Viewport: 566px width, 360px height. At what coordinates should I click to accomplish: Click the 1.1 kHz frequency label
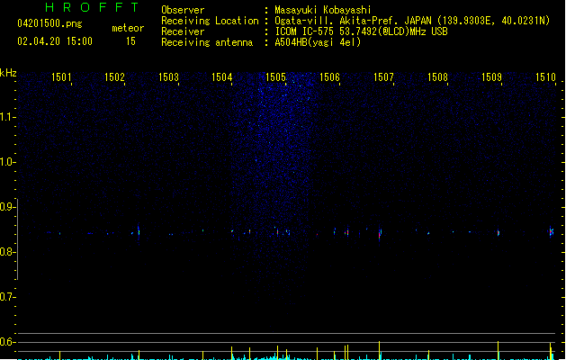click(x=7, y=117)
